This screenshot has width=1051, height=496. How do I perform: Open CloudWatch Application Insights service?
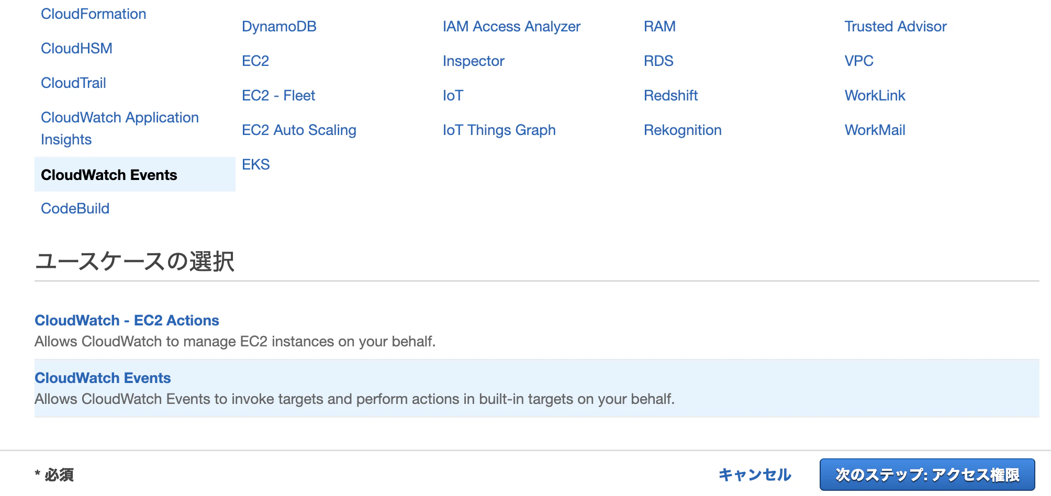point(120,128)
